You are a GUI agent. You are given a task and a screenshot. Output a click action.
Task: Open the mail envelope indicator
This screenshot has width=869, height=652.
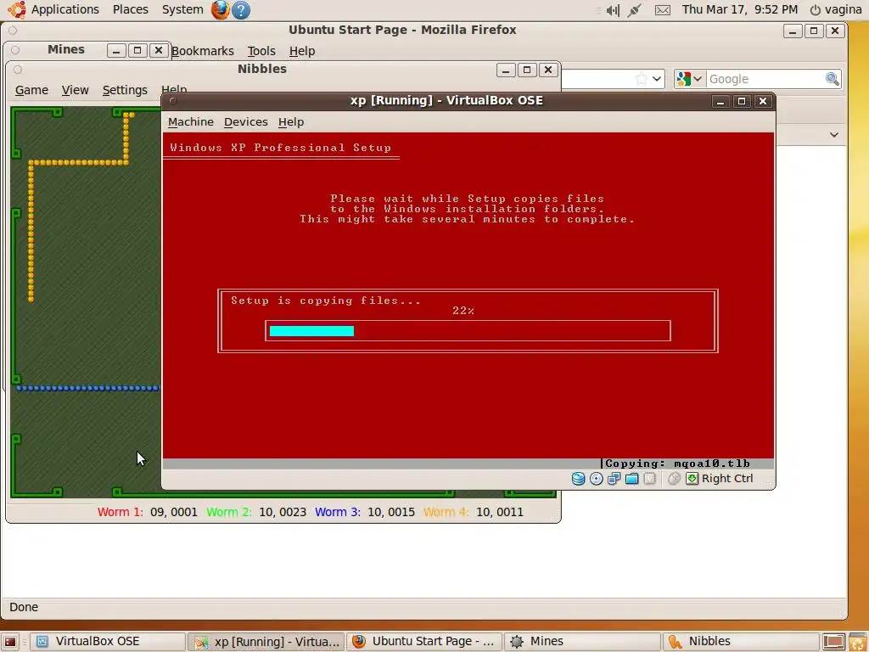tap(663, 10)
